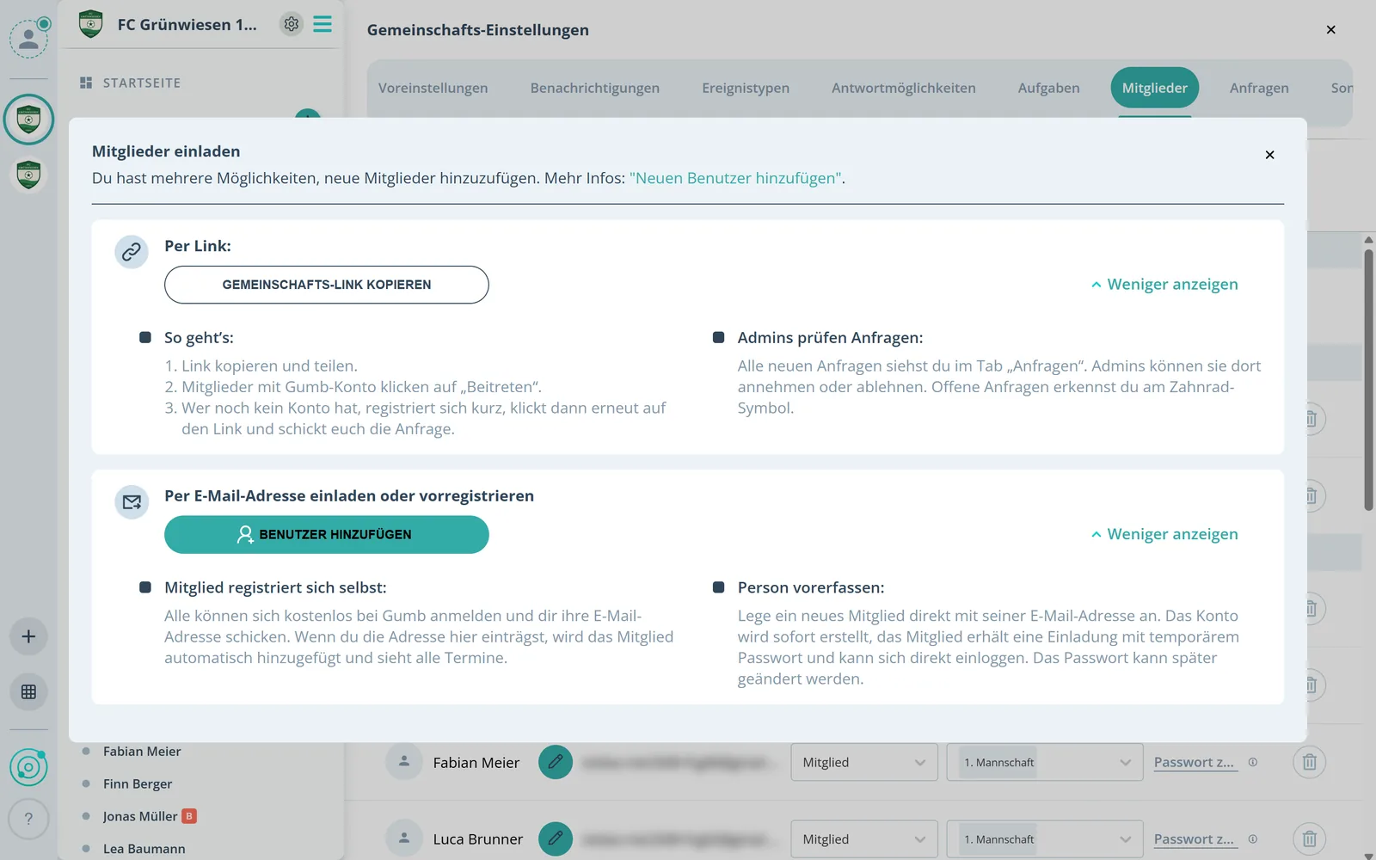1376x860 pixels.
Task: Open the "Neuen Benutzer hinzufügen" link
Action: tap(735, 178)
